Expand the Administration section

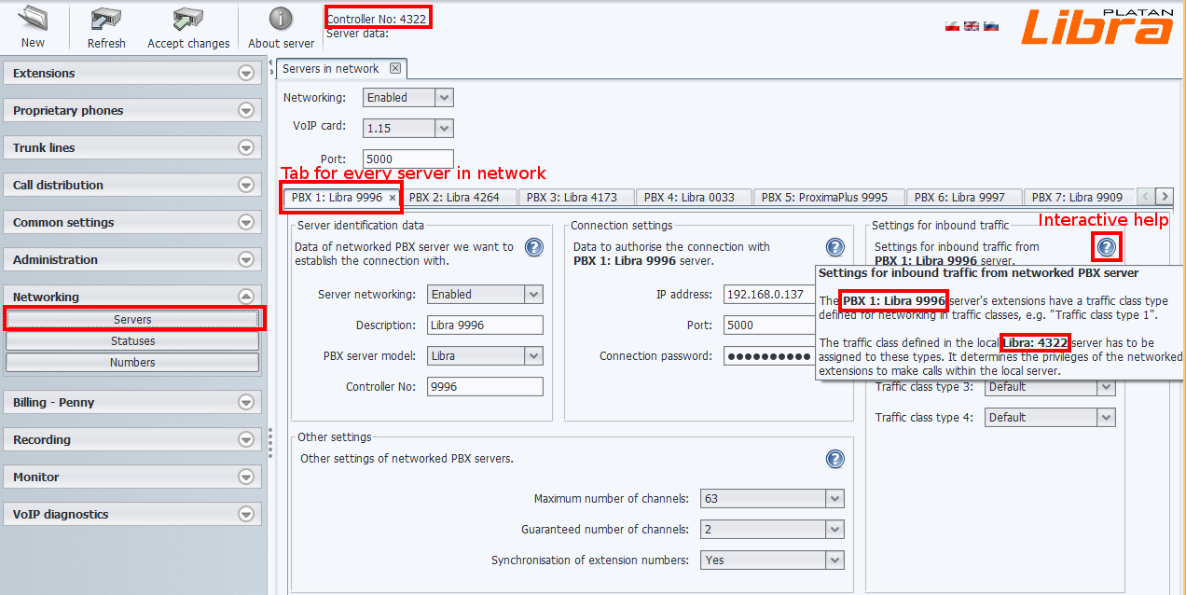click(x=245, y=259)
